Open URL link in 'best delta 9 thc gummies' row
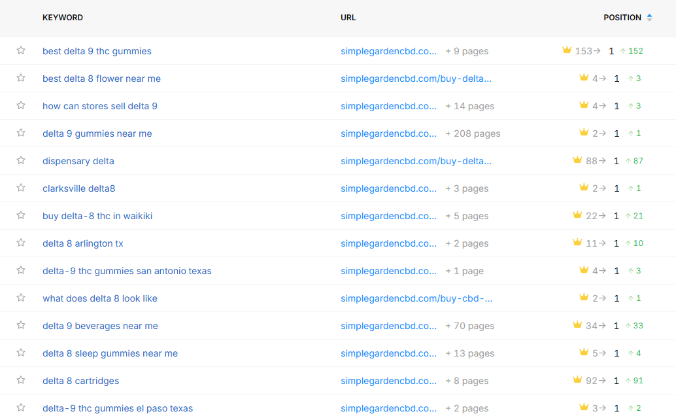This screenshot has width=676, height=420. (388, 51)
